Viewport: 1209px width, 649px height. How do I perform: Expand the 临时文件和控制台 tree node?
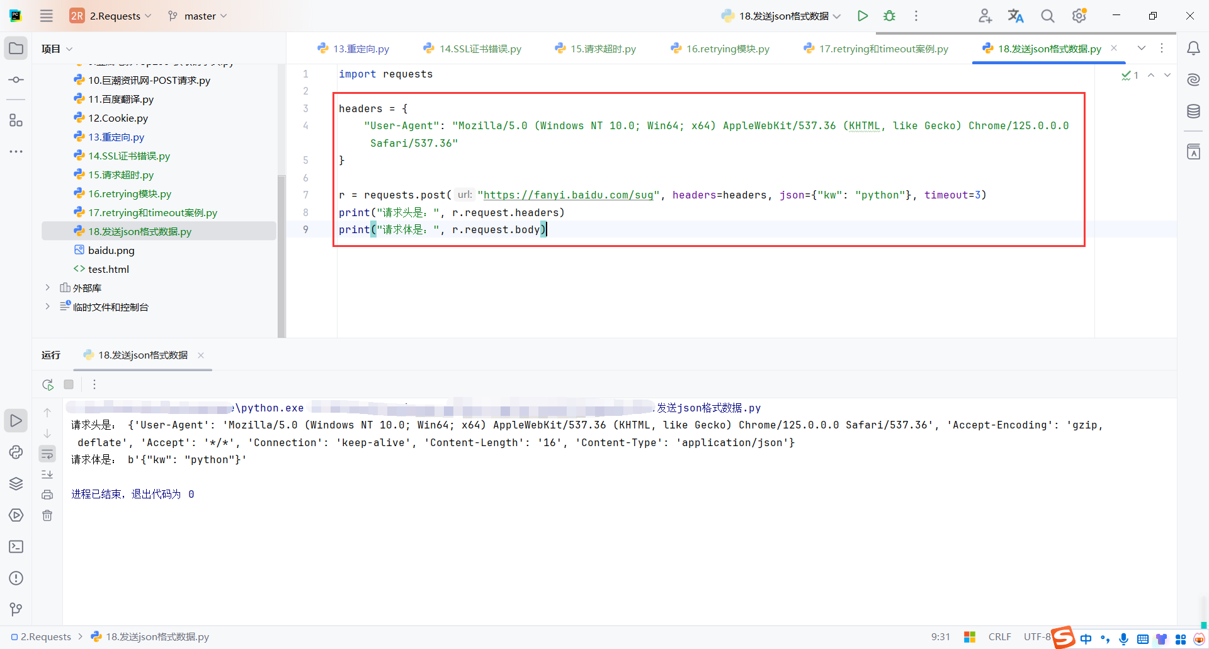47,307
